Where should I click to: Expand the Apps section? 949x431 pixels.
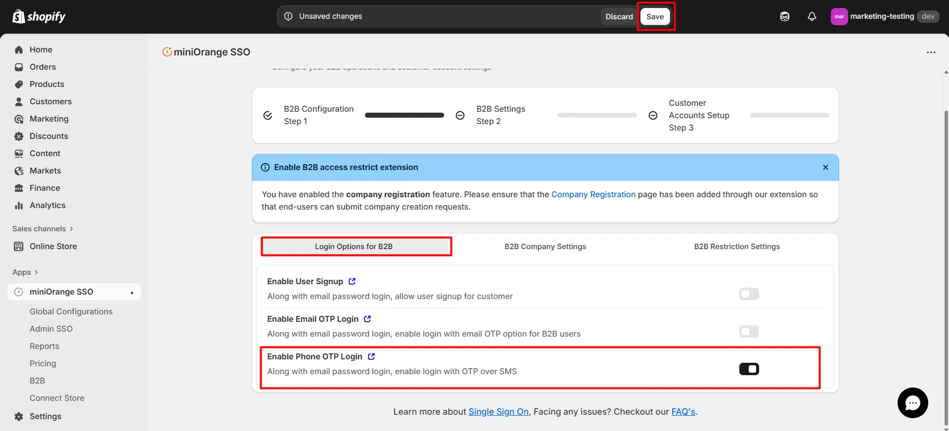pos(25,272)
